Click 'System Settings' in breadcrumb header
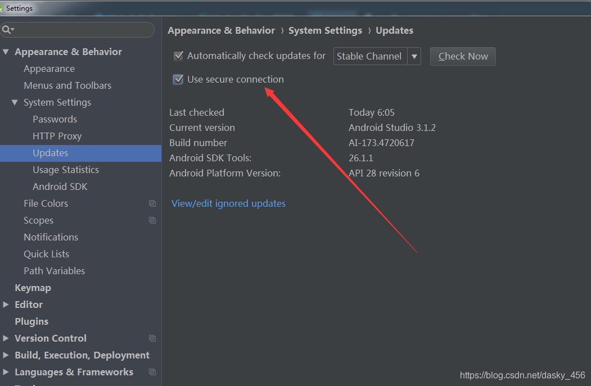 coord(325,30)
